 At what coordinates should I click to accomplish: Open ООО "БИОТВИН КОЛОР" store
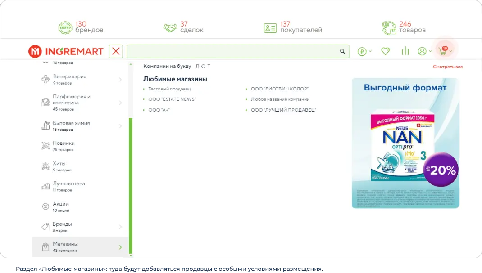point(280,89)
